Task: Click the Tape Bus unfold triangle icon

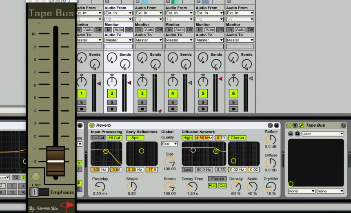Action: click(x=295, y=125)
